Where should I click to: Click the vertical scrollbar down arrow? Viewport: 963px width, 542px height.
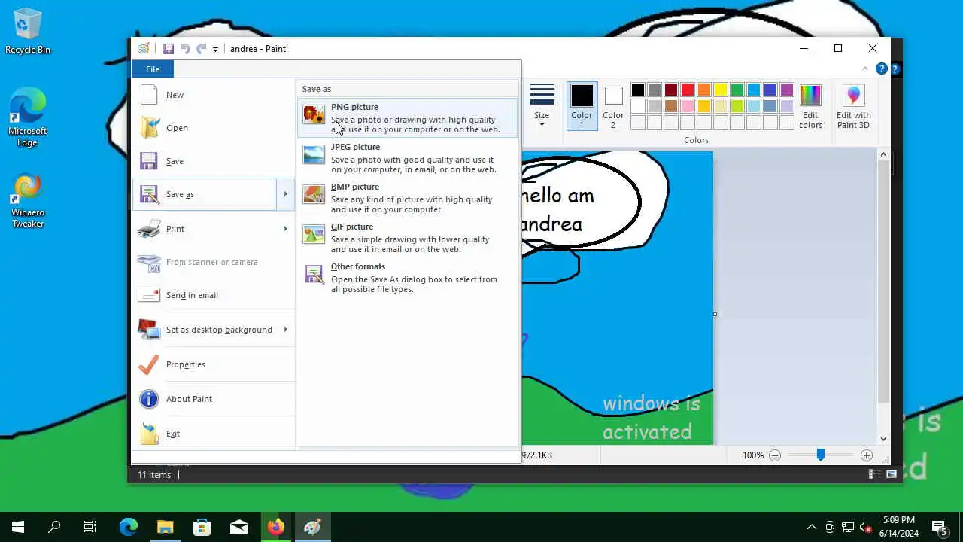(883, 439)
